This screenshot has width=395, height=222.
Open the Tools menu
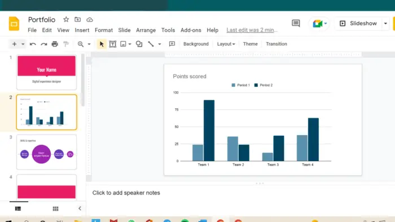click(x=168, y=30)
